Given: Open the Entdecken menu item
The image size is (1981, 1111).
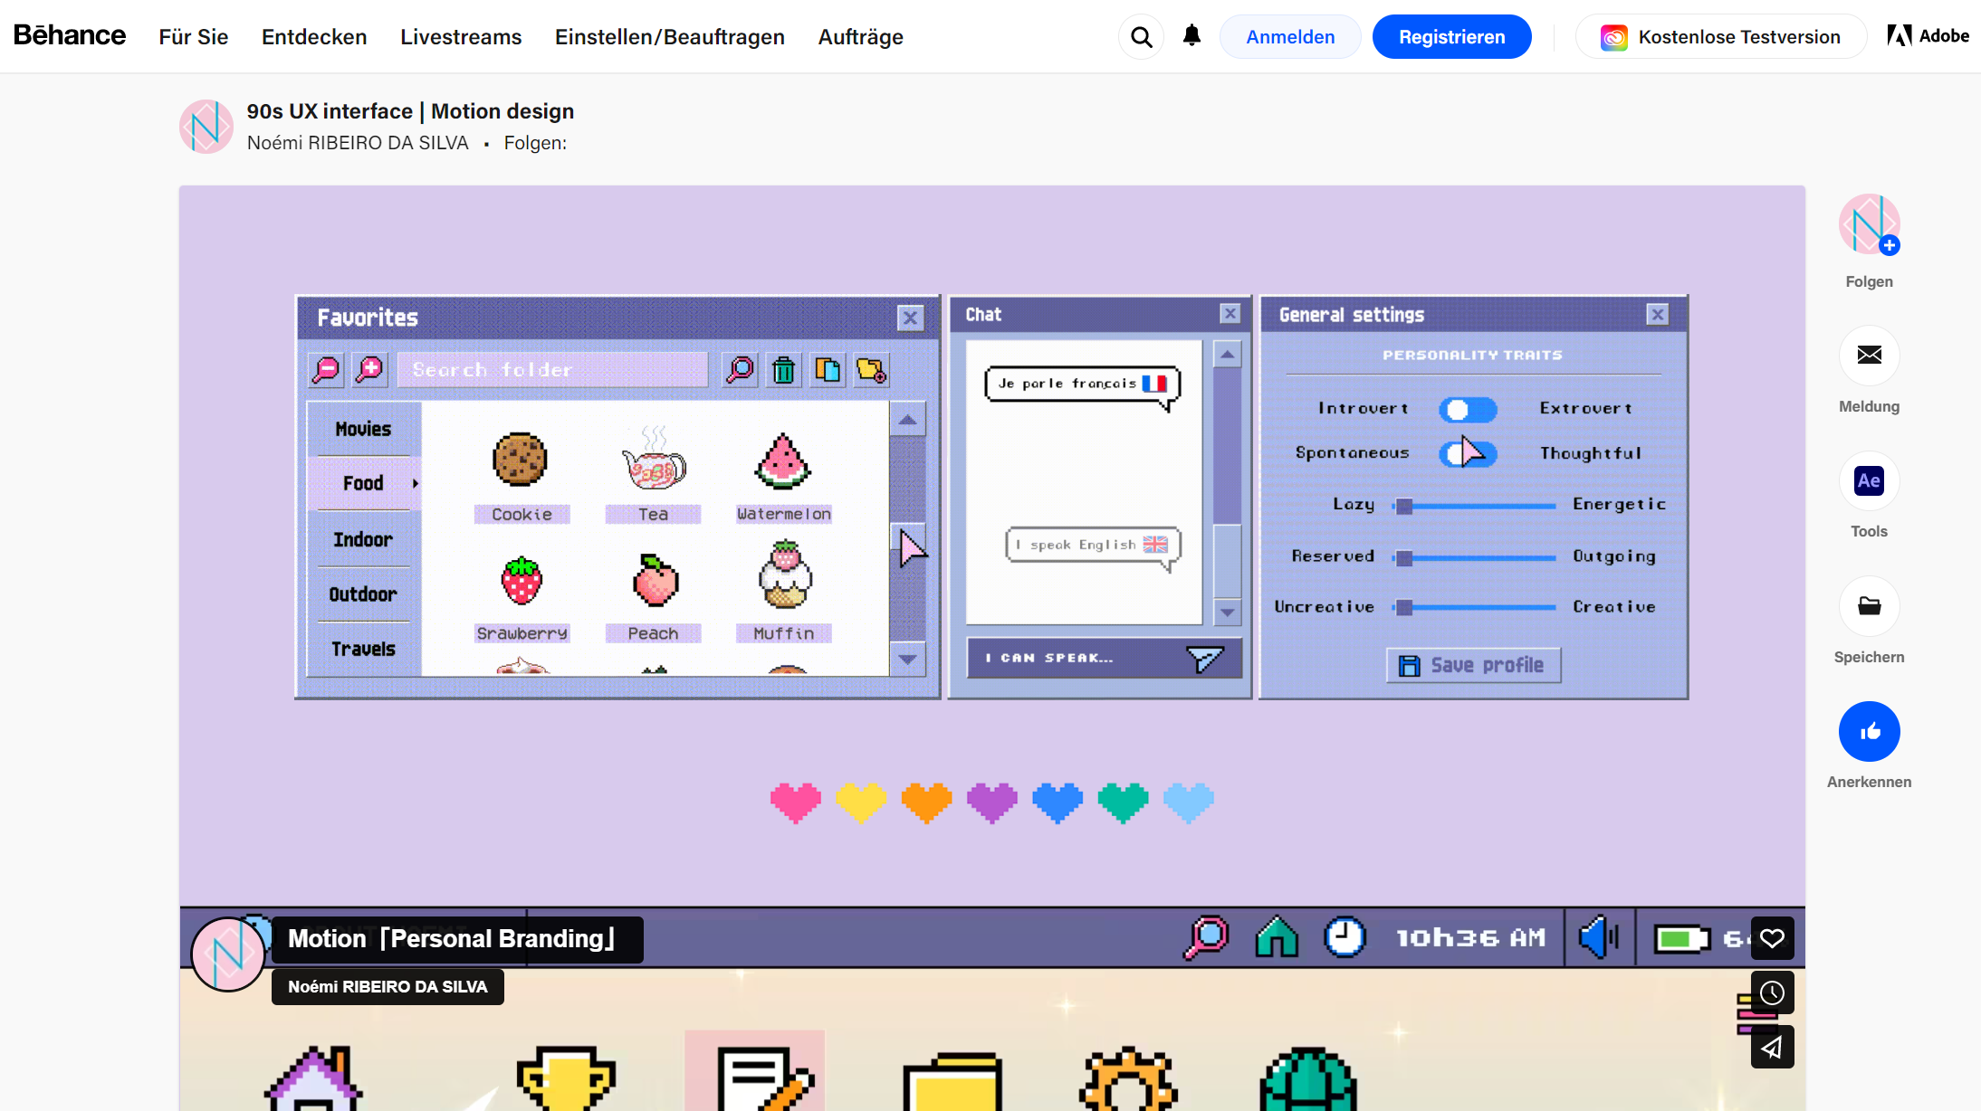Looking at the screenshot, I should tap(314, 37).
